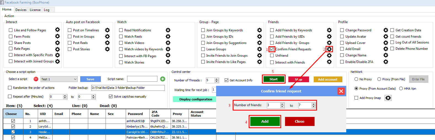Switch to the Home tab
The image size is (435, 140).
pyautogui.click(x=7, y=9)
